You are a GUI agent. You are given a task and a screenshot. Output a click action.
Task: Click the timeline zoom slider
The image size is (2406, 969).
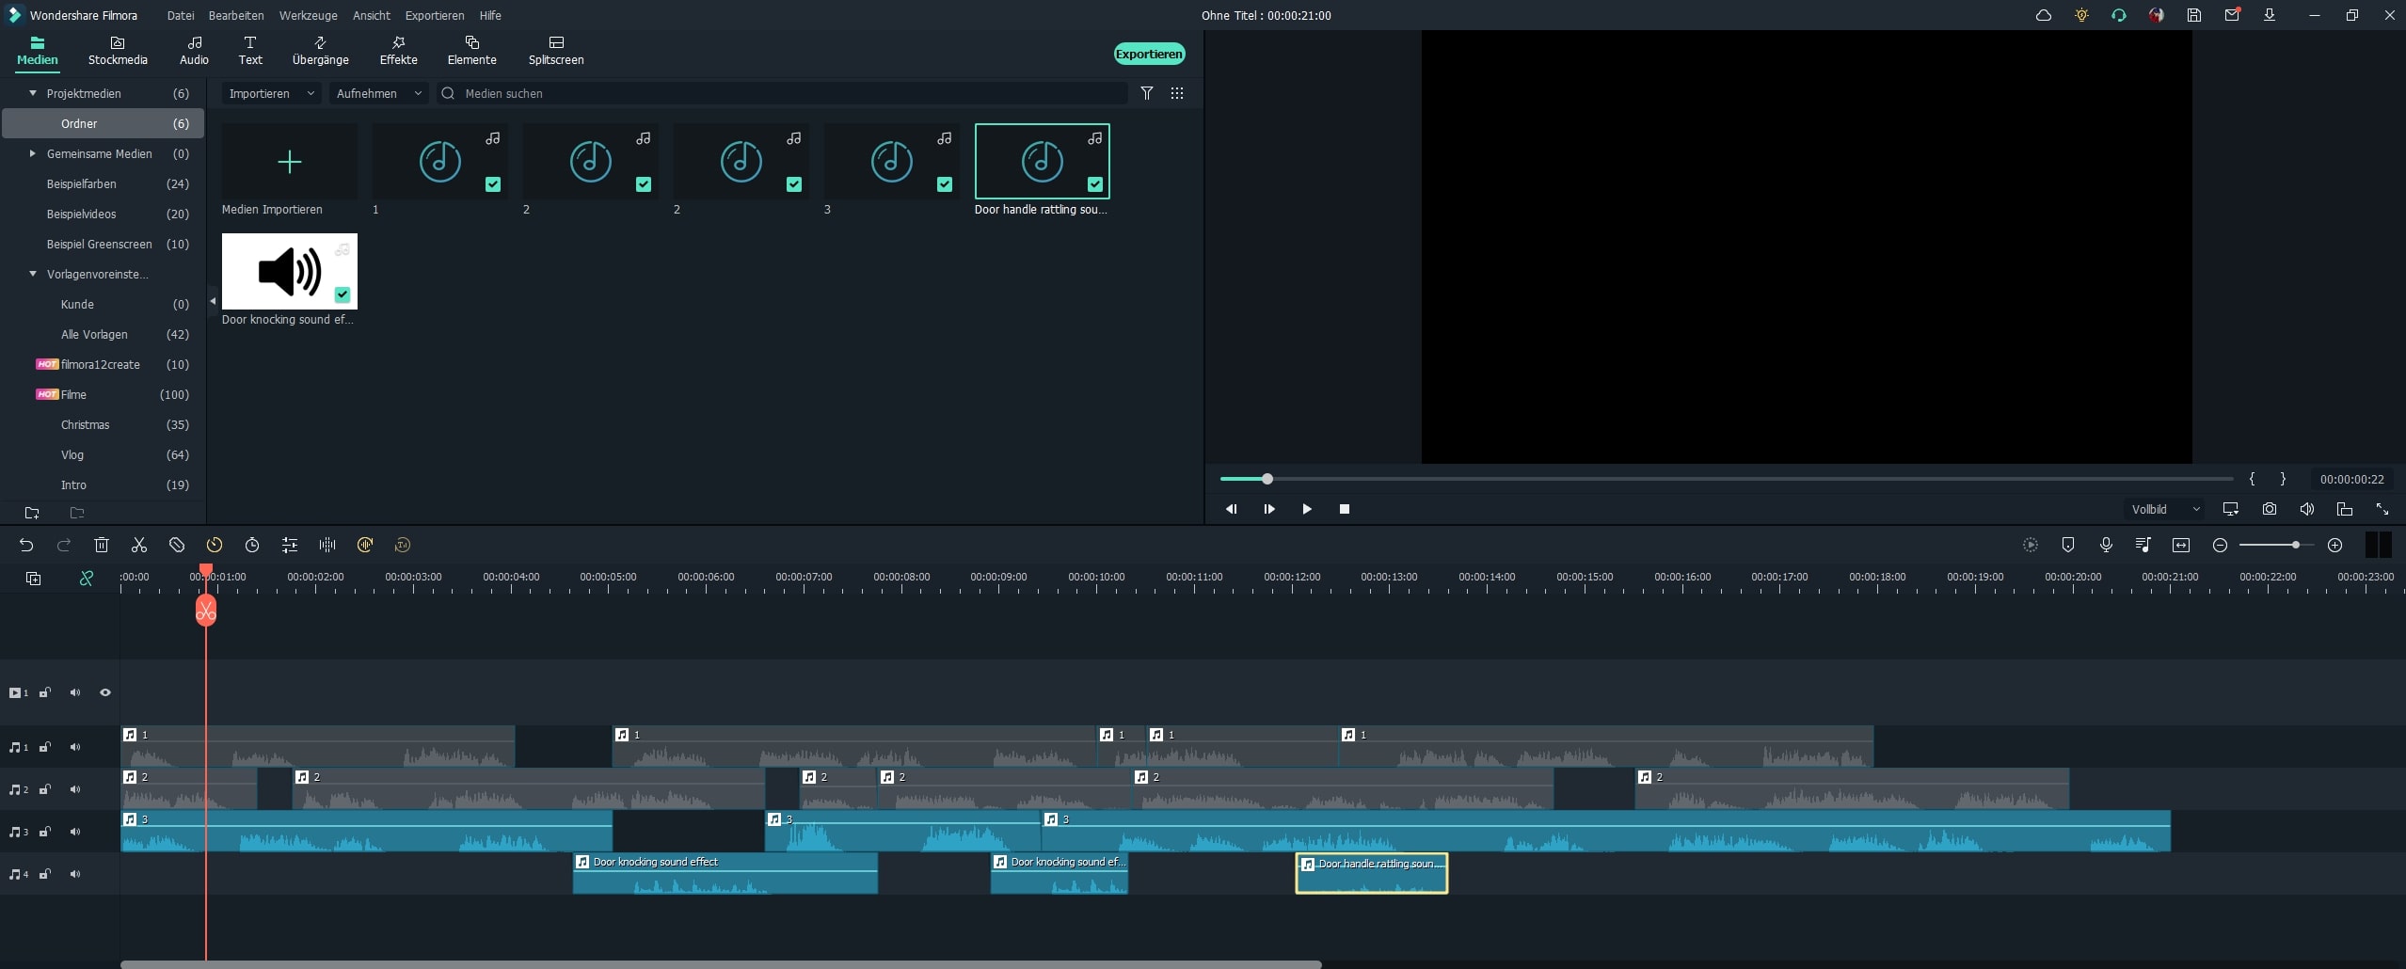coord(2276,545)
